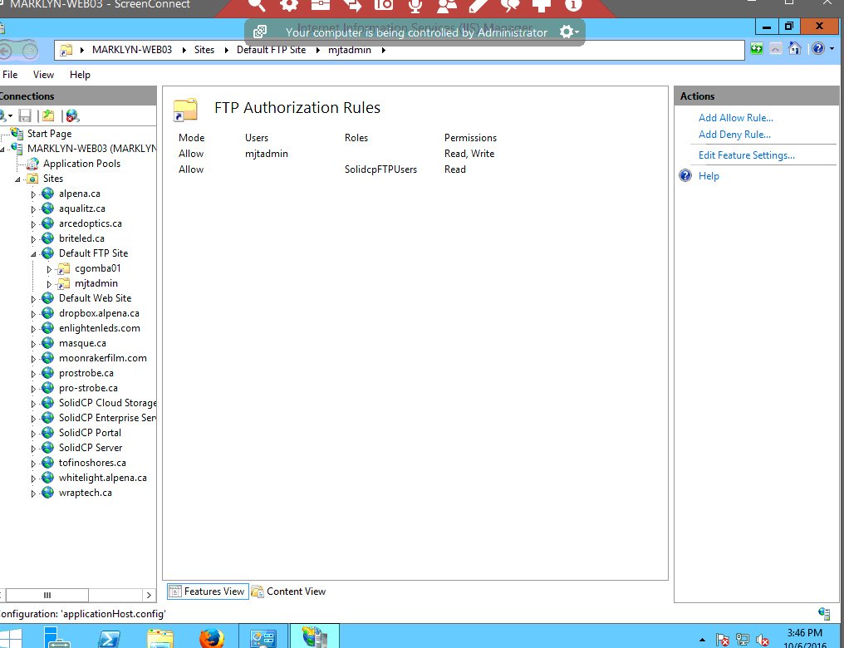Click Default FTP Site in address breadcrumb

click(x=272, y=50)
